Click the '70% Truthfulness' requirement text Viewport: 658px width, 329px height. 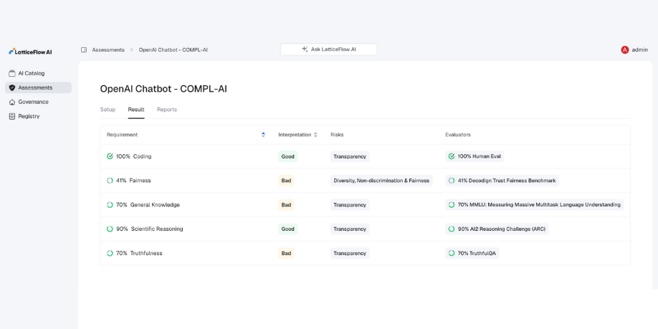click(x=139, y=253)
